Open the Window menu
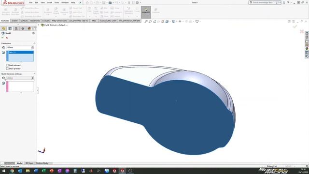The height and width of the screenshot is (174, 309). 65,2
